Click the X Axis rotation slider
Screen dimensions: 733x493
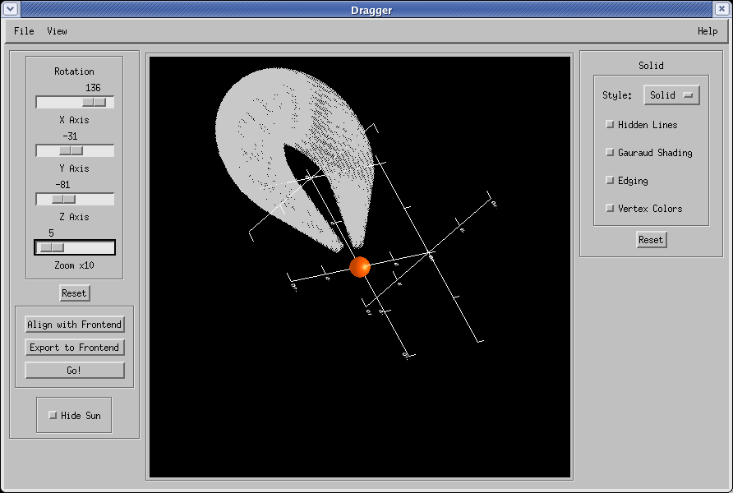[x=94, y=102]
